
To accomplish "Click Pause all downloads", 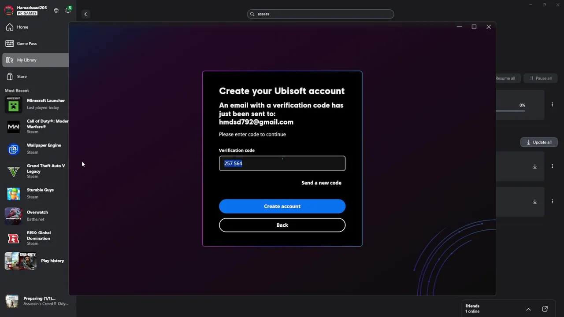I will [540, 78].
